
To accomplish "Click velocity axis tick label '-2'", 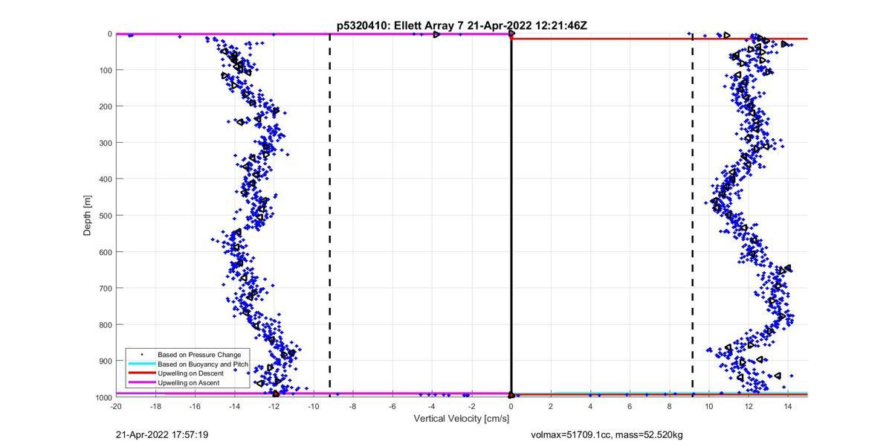I will click(x=471, y=407).
